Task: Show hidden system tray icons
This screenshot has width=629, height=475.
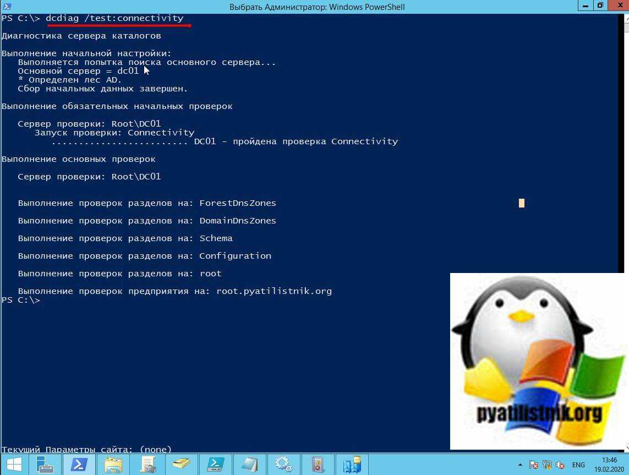Action: pos(519,465)
